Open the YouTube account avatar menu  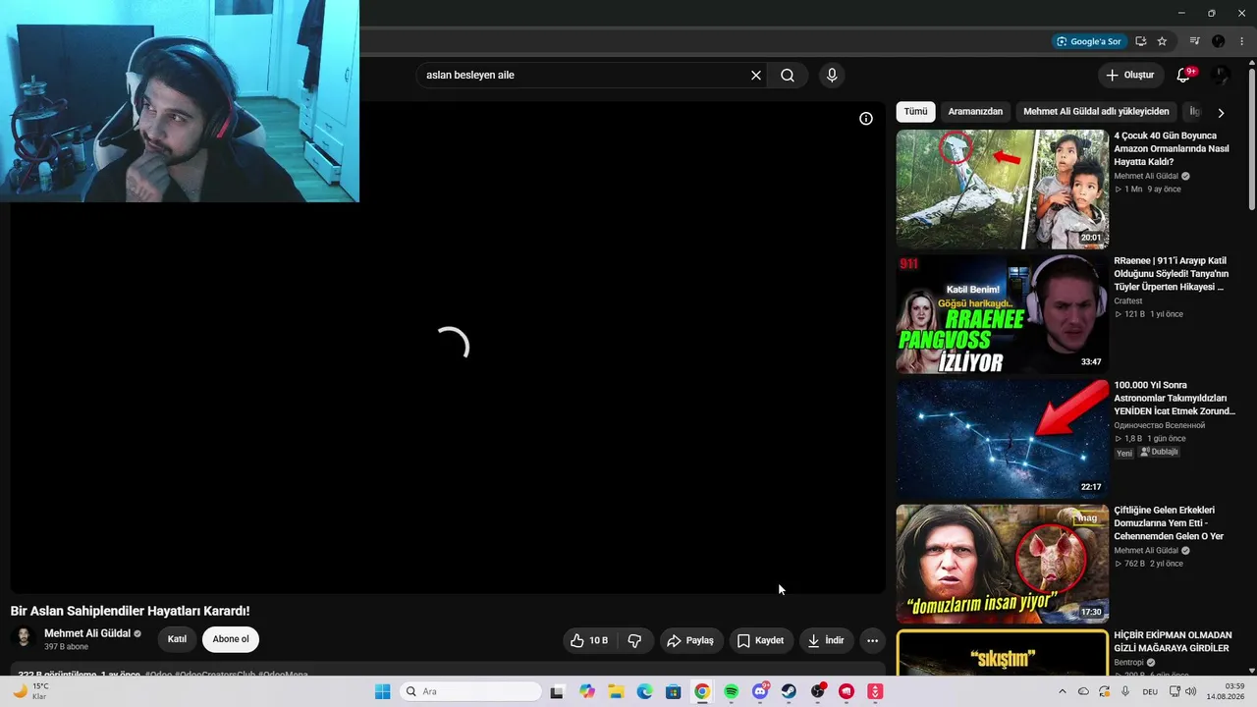point(1221,76)
